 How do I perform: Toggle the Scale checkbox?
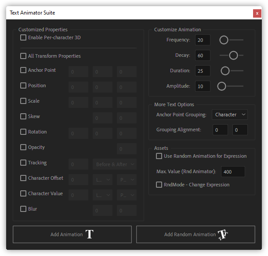23,101
